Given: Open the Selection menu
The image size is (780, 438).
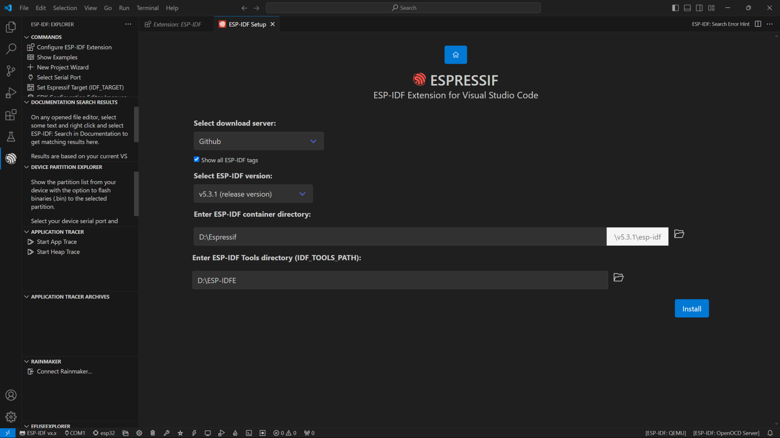Looking at the screenshot, I should 65,8.
